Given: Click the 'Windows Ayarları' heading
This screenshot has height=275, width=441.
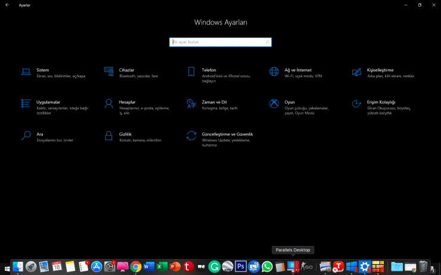Looking at the screenshot, I should click(220, 23).
